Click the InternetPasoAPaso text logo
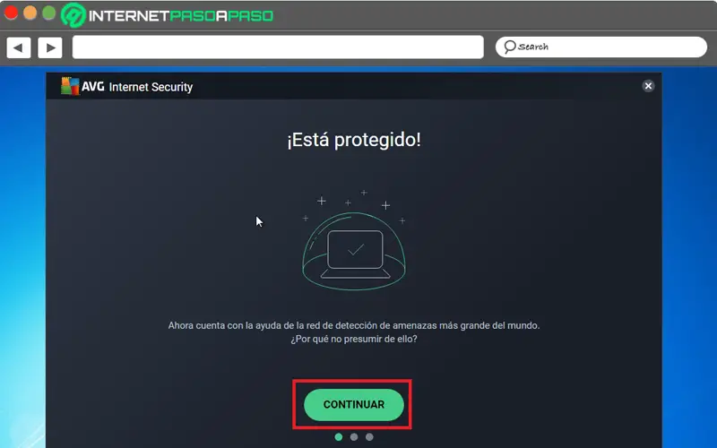The height and width of the screenshot is (448, 717). [x=181, y=16]
